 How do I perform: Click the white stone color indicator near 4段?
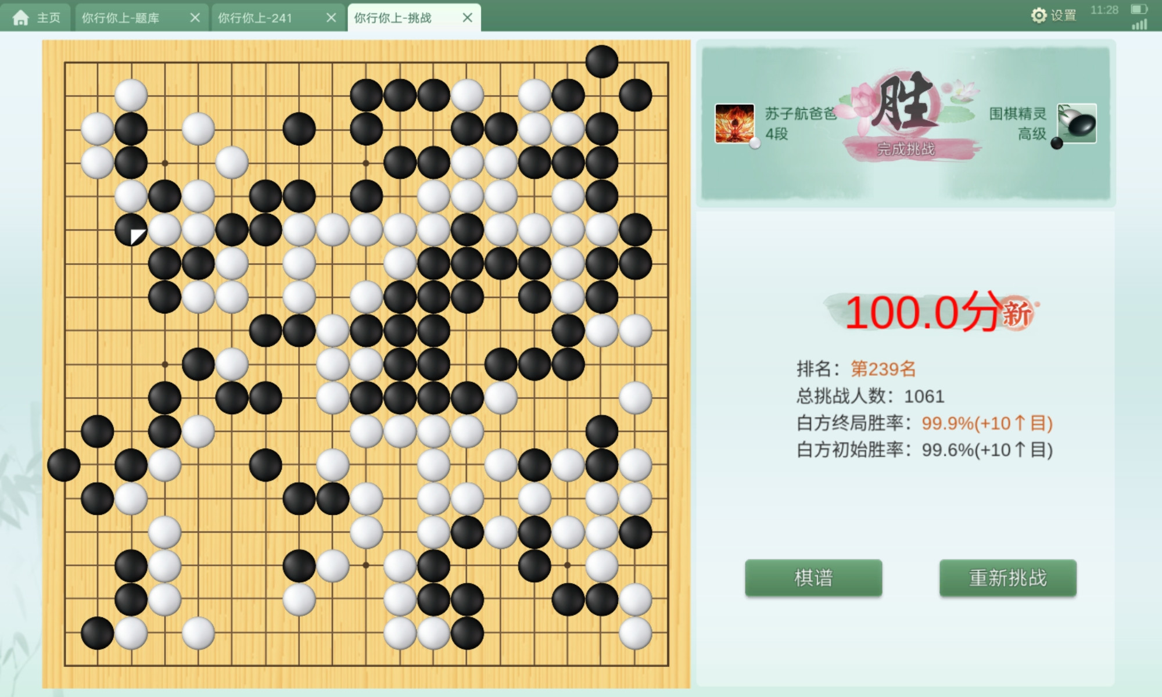(x=755, y=143)
